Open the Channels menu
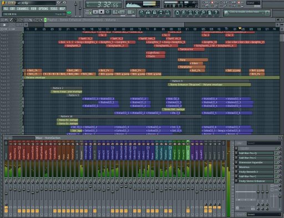The height and width of the screenshot is (218, 284). 23,9
